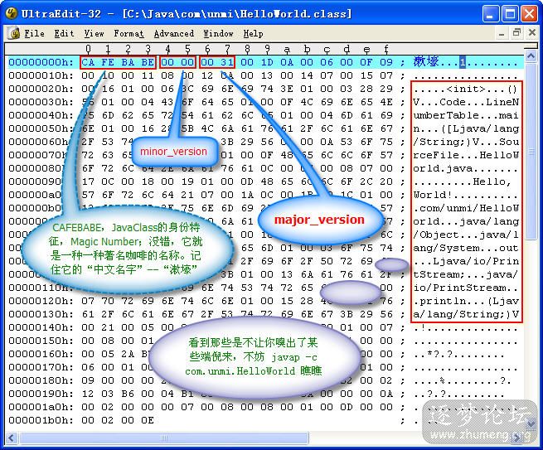Click the ASCII text '...Ljava/io/Prin'
The height and width of the screenshot is (450, 543).
tap(466, 261)
